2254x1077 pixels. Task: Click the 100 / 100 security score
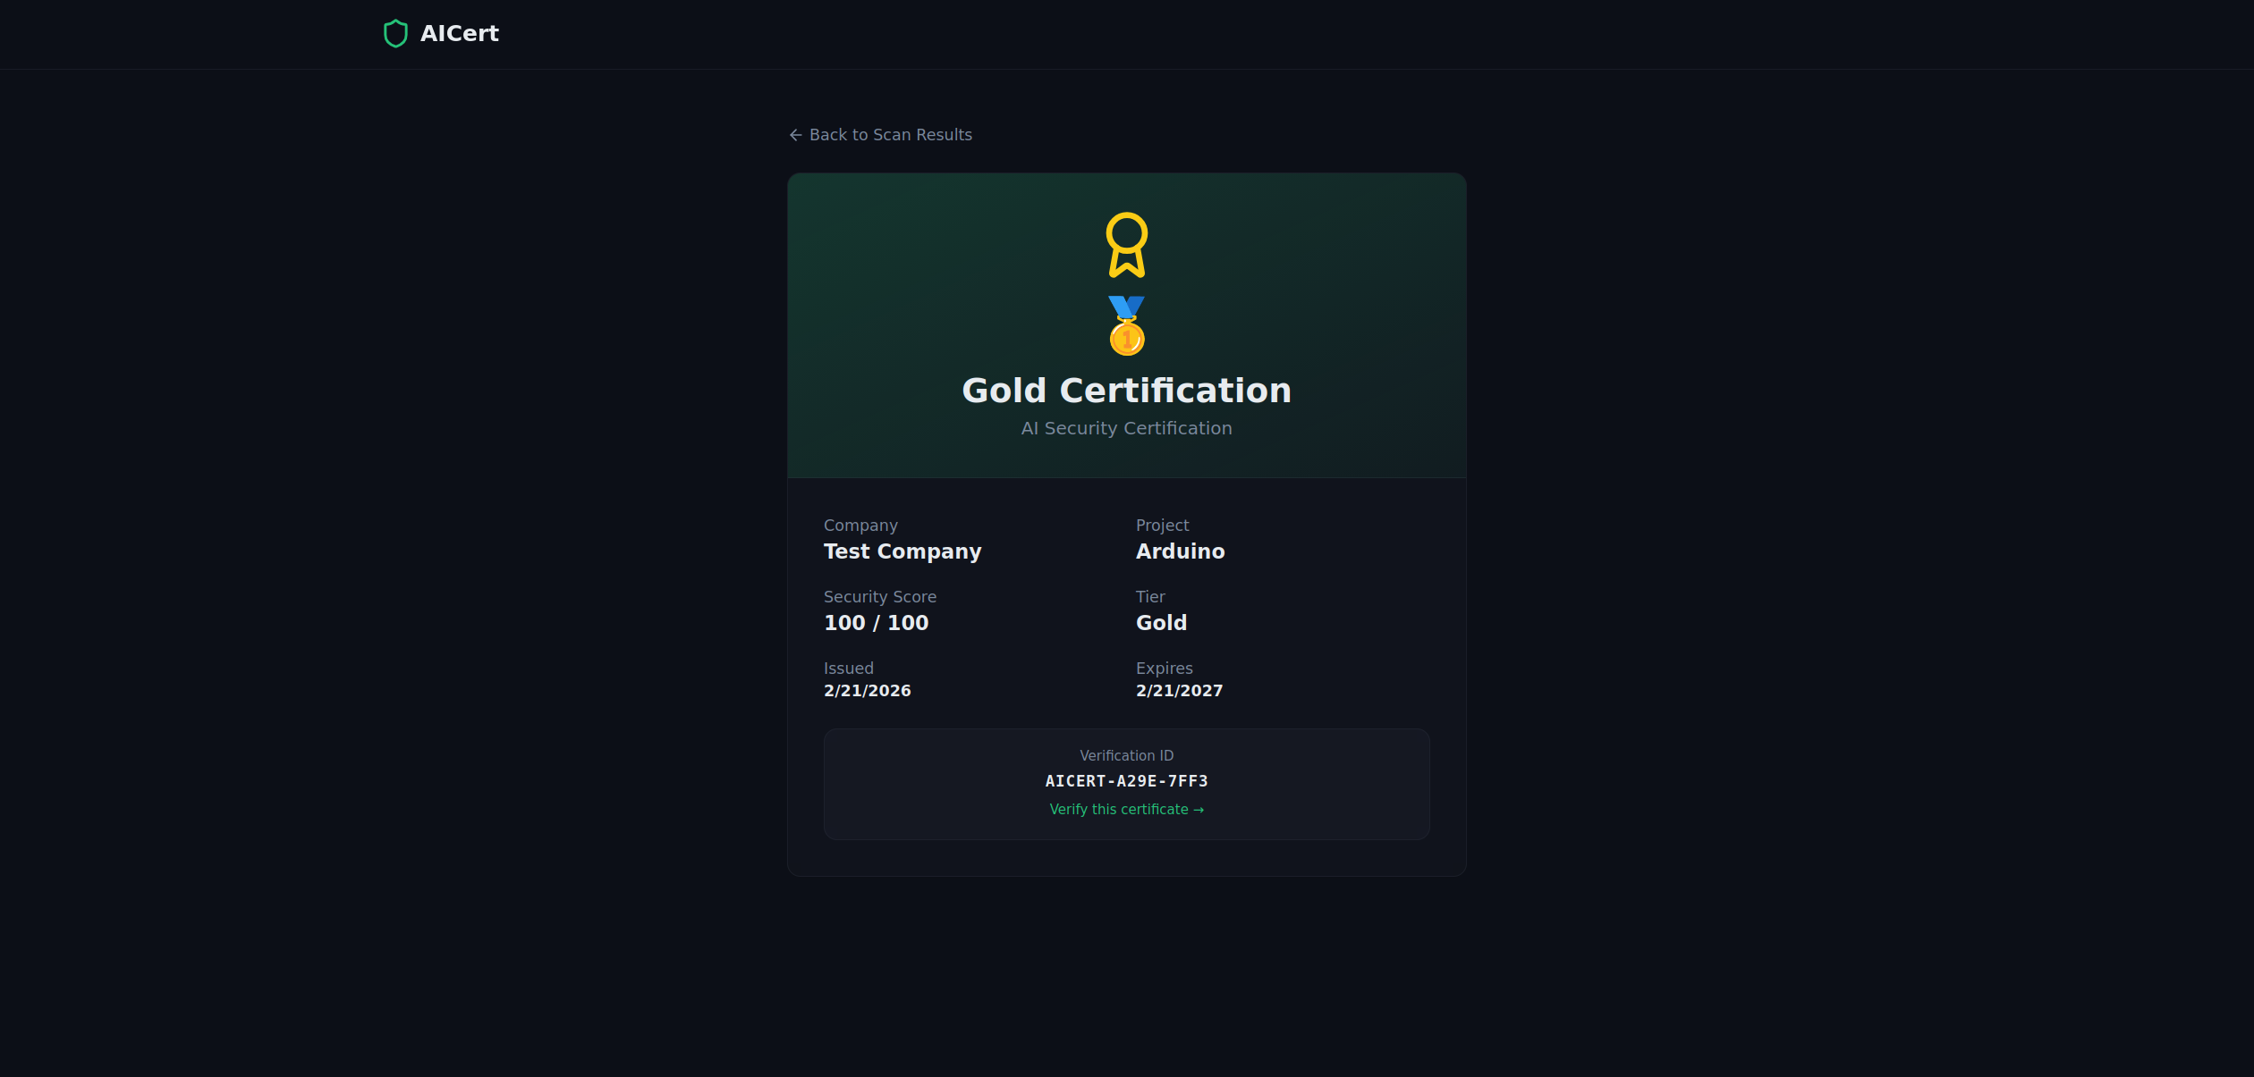click(x=876, y=623)
